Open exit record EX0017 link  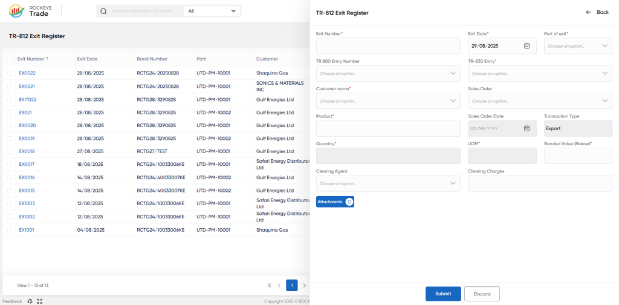[x=27, y=165]
